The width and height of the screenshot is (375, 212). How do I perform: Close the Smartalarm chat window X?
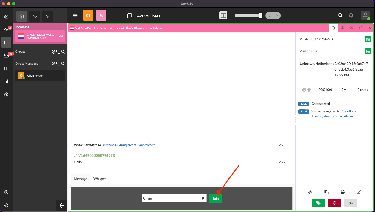tap(370, 28)
